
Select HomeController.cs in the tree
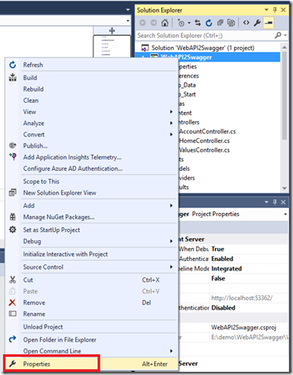click(x=204, y=140)
